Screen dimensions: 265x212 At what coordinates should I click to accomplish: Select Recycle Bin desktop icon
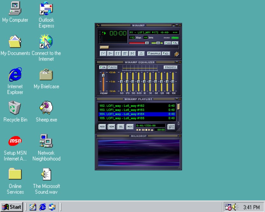tap(15, 112)
